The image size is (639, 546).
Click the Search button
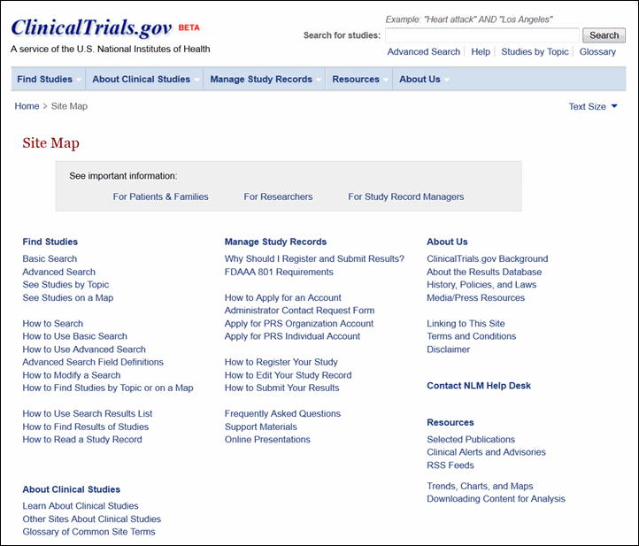point(604,35)
